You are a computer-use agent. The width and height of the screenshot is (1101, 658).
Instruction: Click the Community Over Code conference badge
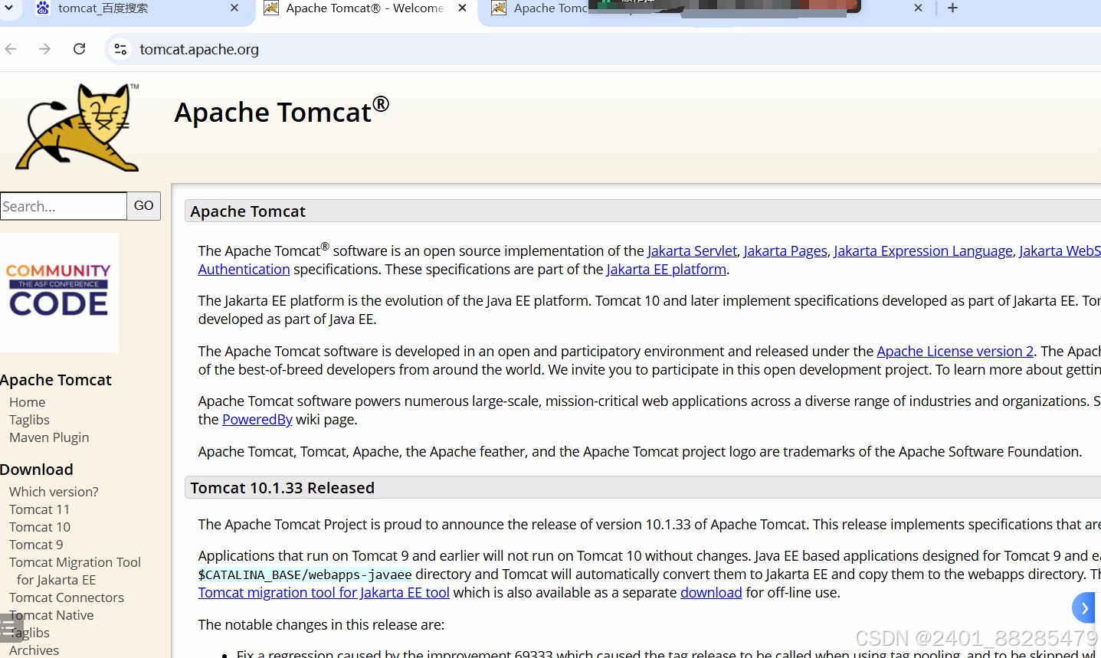tap(59, 292)
